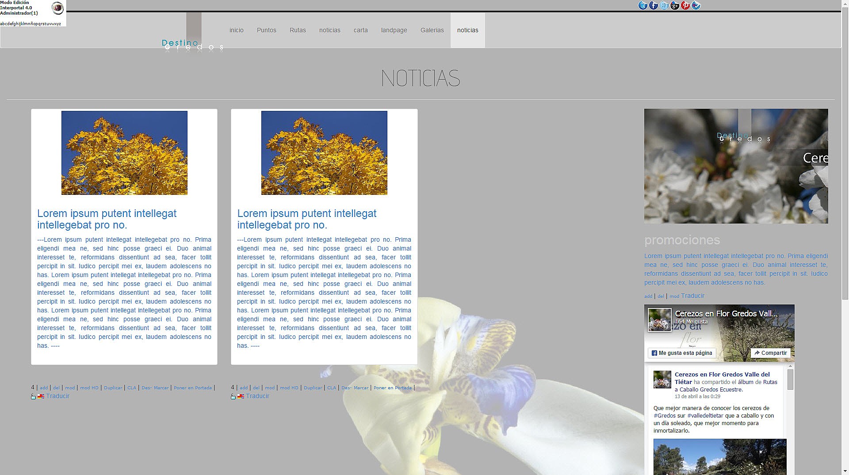Click the administrator avatar icon in Modo Edición box
The image size is (849, 475).
[x=57, y=8]
